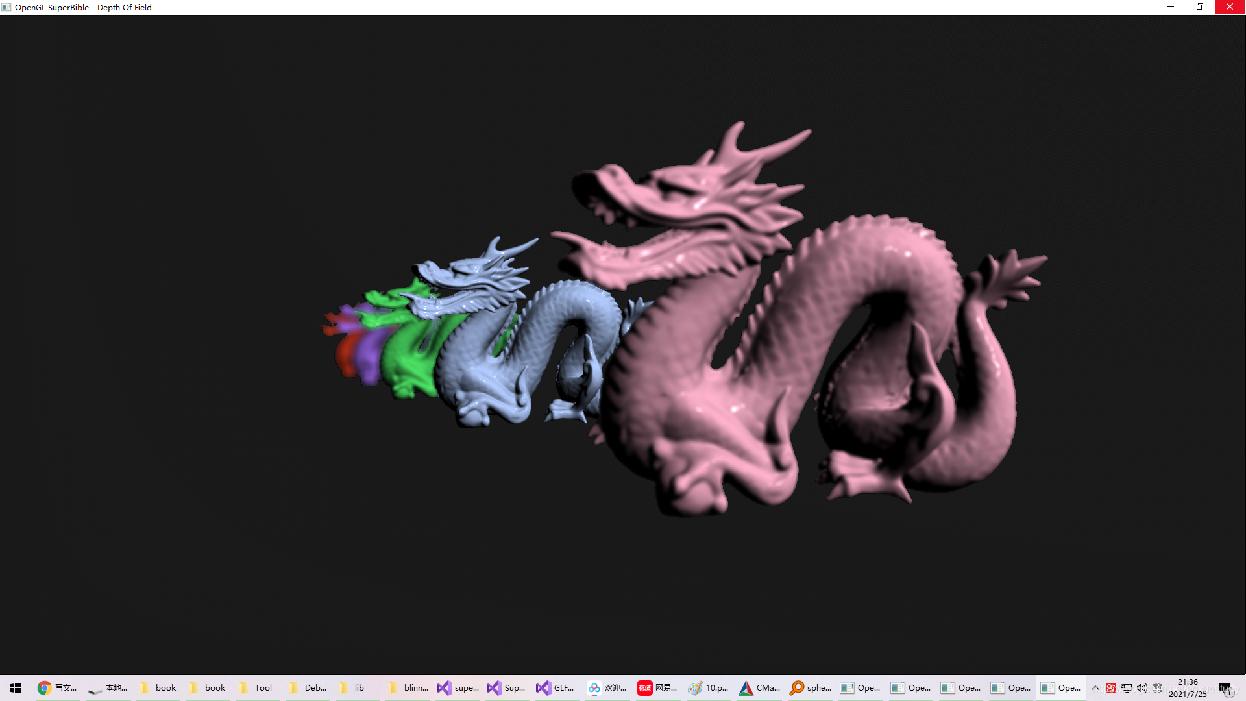Viewport: 1246px width, 701px height.
Task: Click the network tray icon
Action: pyautogui.click(x=1127, y=688)
